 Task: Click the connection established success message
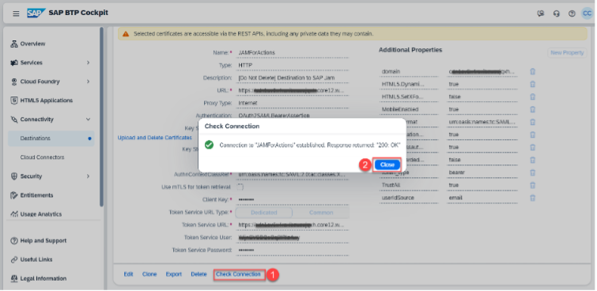click(x=309, y=145)
